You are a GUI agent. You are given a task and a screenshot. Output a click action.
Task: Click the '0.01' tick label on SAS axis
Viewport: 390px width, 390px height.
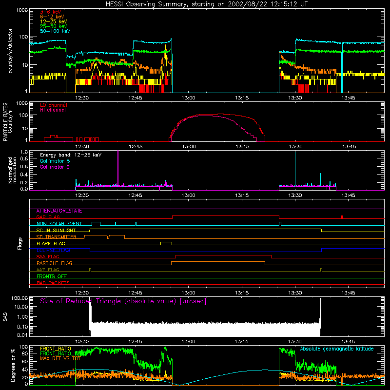click(x=22, y=335)
